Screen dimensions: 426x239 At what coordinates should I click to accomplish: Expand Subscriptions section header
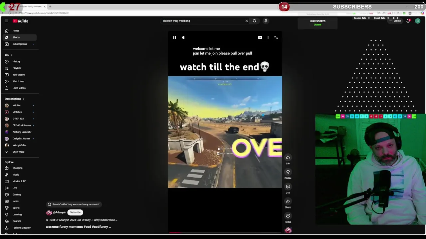tap(15, 99)
